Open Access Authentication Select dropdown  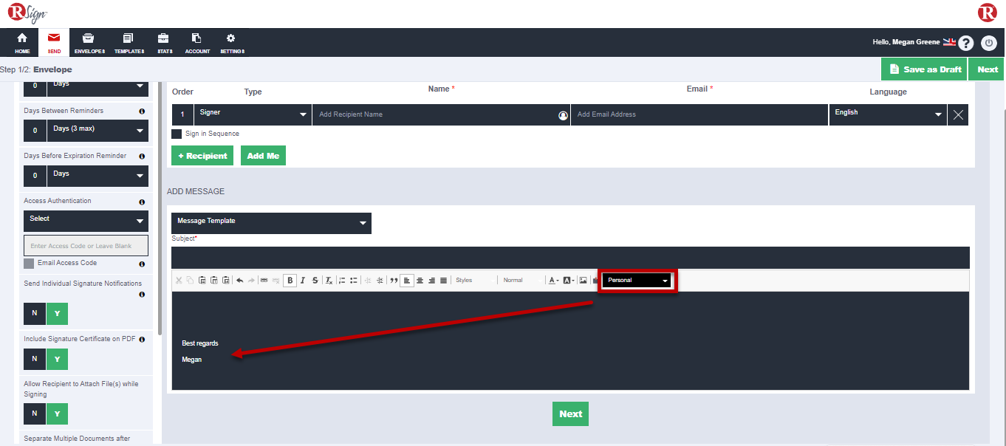pyautogui.click(x=86, y=219)
